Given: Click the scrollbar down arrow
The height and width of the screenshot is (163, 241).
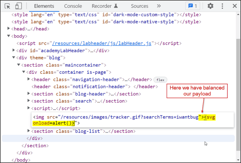Looking at the screenshot, I should tap(238, 160).
